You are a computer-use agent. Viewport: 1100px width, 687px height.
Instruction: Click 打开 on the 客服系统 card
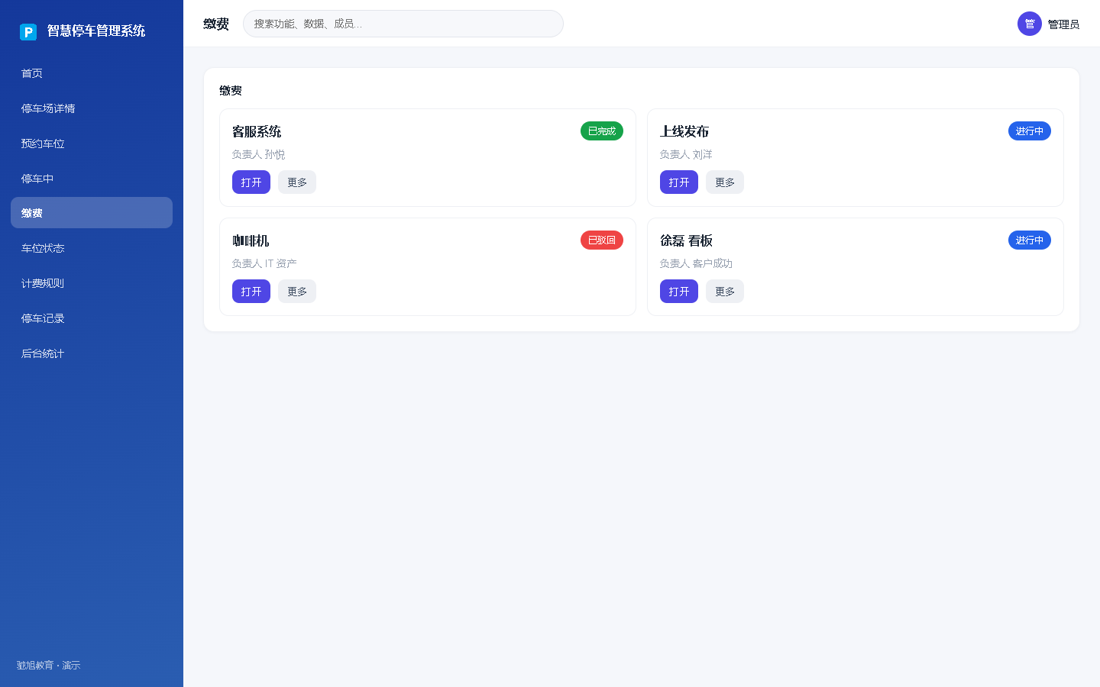[251, 182]
